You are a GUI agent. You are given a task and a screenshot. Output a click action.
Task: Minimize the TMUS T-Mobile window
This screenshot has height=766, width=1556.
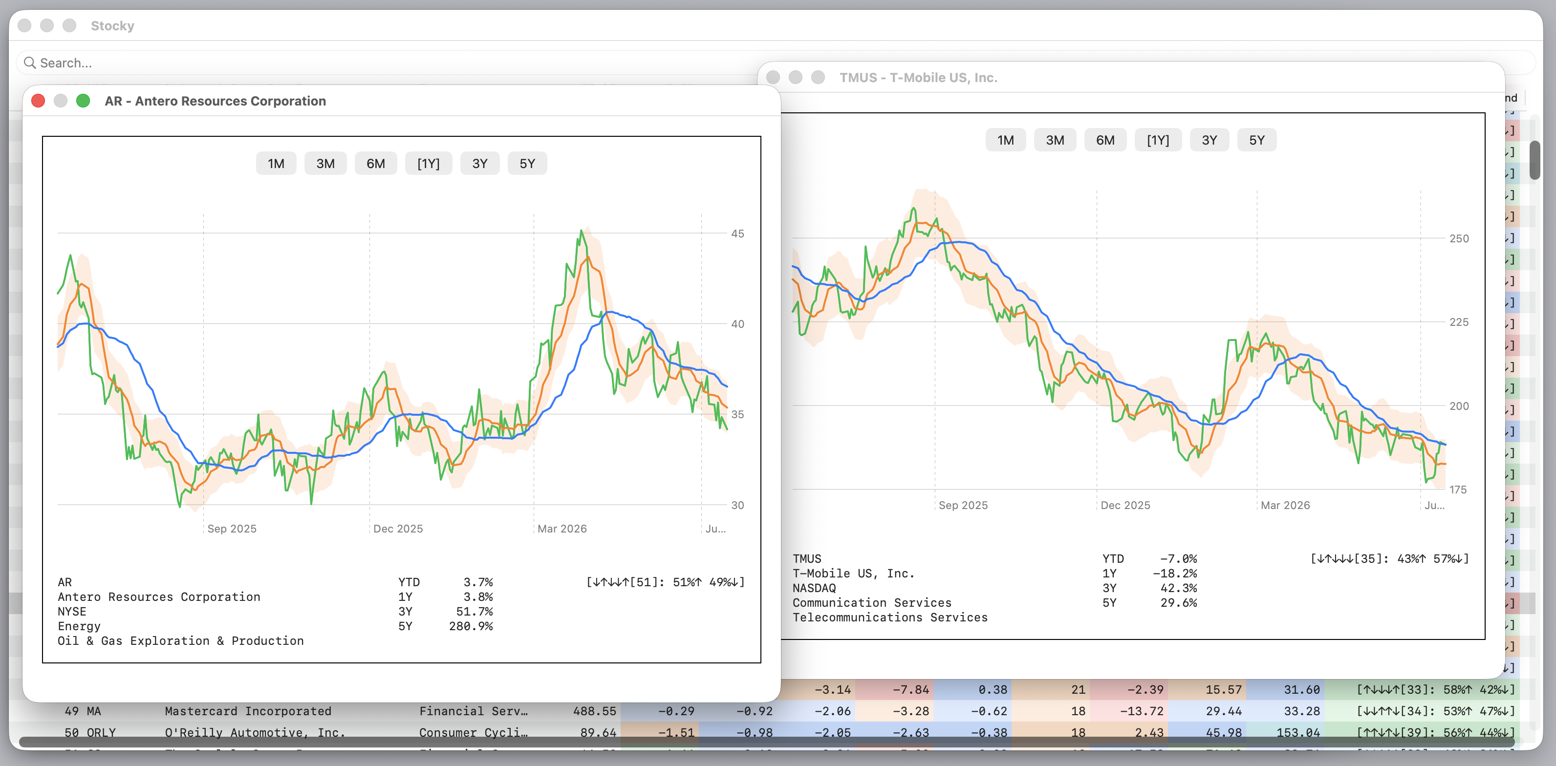tap(796, 77)
